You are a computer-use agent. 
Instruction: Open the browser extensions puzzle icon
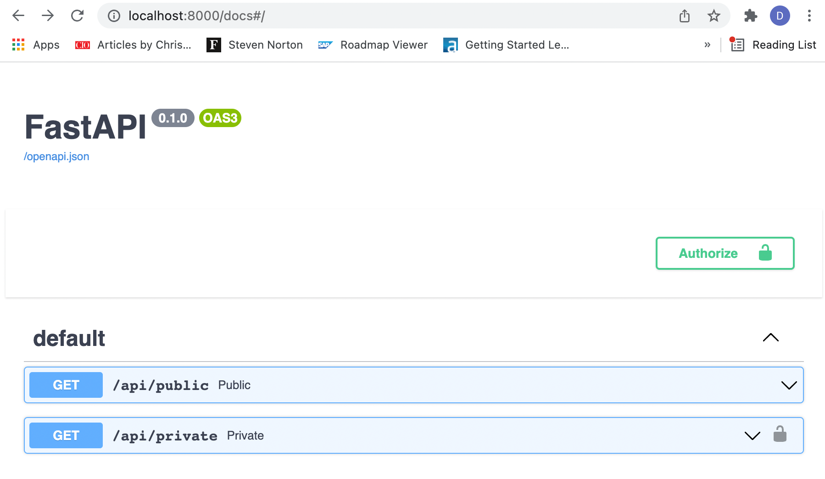750,16
